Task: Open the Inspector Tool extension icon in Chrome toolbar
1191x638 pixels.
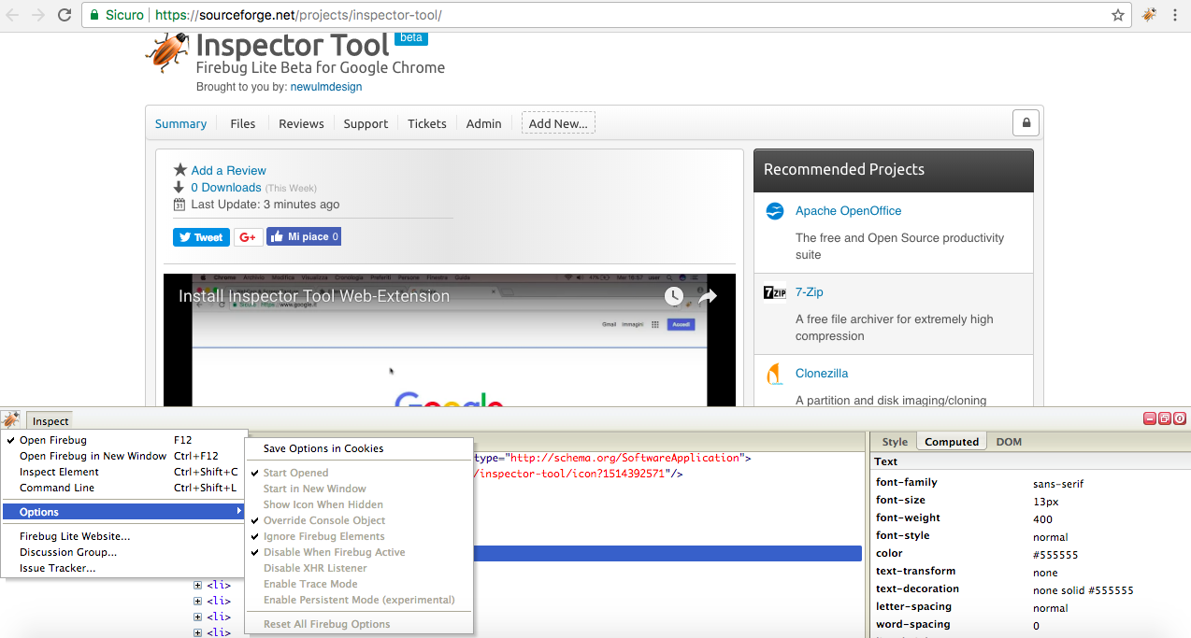Action: click(x=1149, y=15)
